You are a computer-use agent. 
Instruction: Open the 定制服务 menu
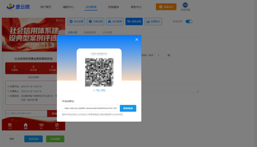tap(113, 7)
